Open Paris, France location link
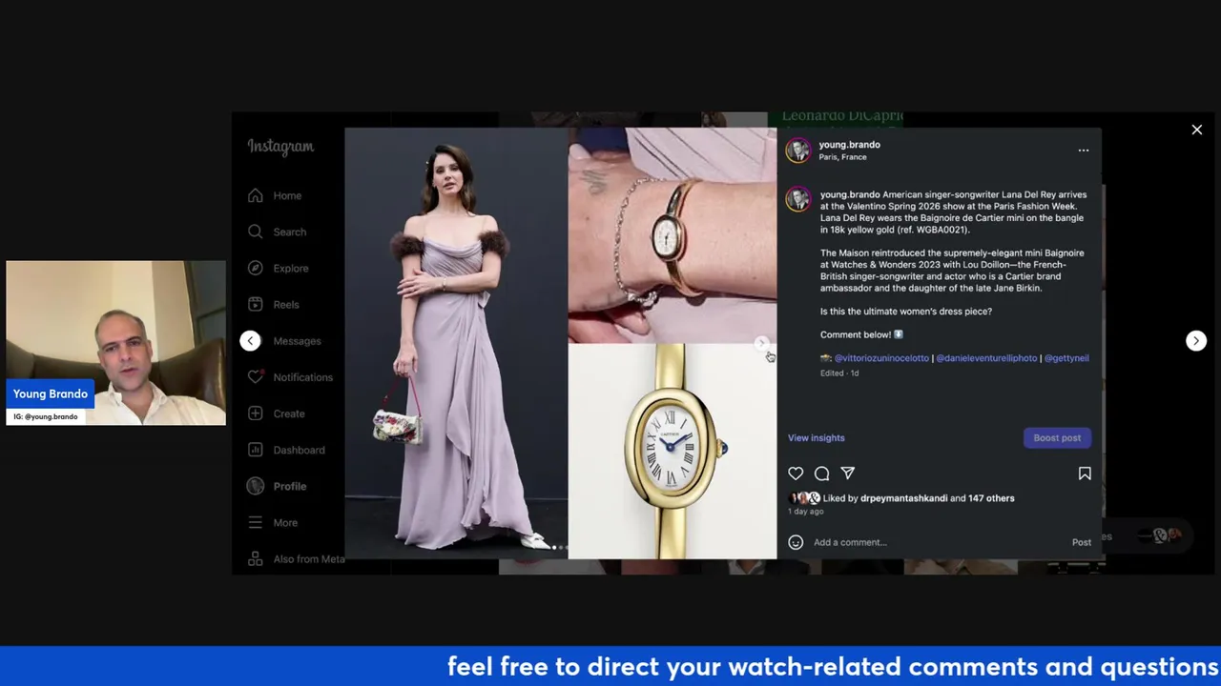 point(842,156)
